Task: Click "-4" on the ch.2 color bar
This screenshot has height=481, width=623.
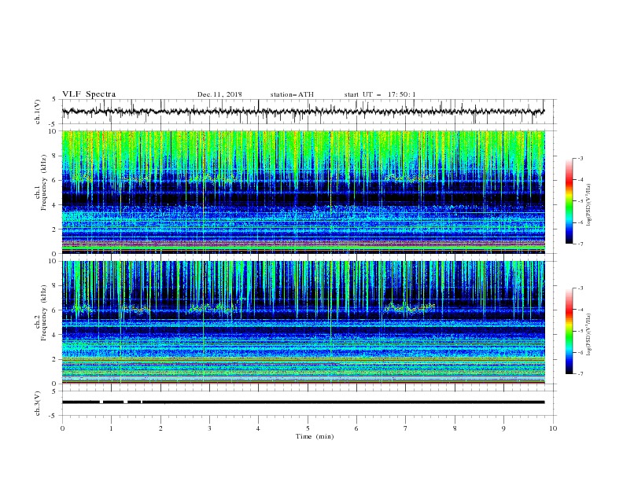Action: click(x=580, y=310)
